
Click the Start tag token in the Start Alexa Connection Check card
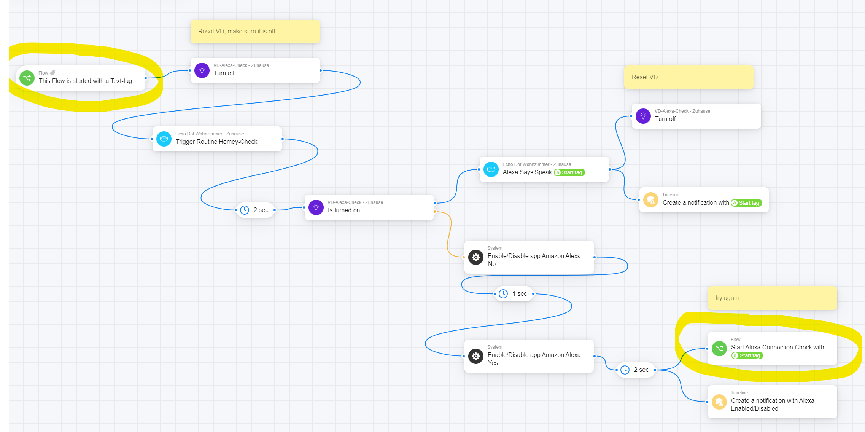pos(747,355)
